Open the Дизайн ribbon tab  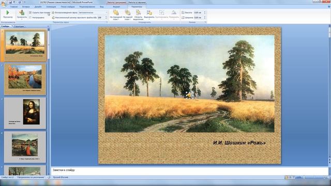coord(38,7)
